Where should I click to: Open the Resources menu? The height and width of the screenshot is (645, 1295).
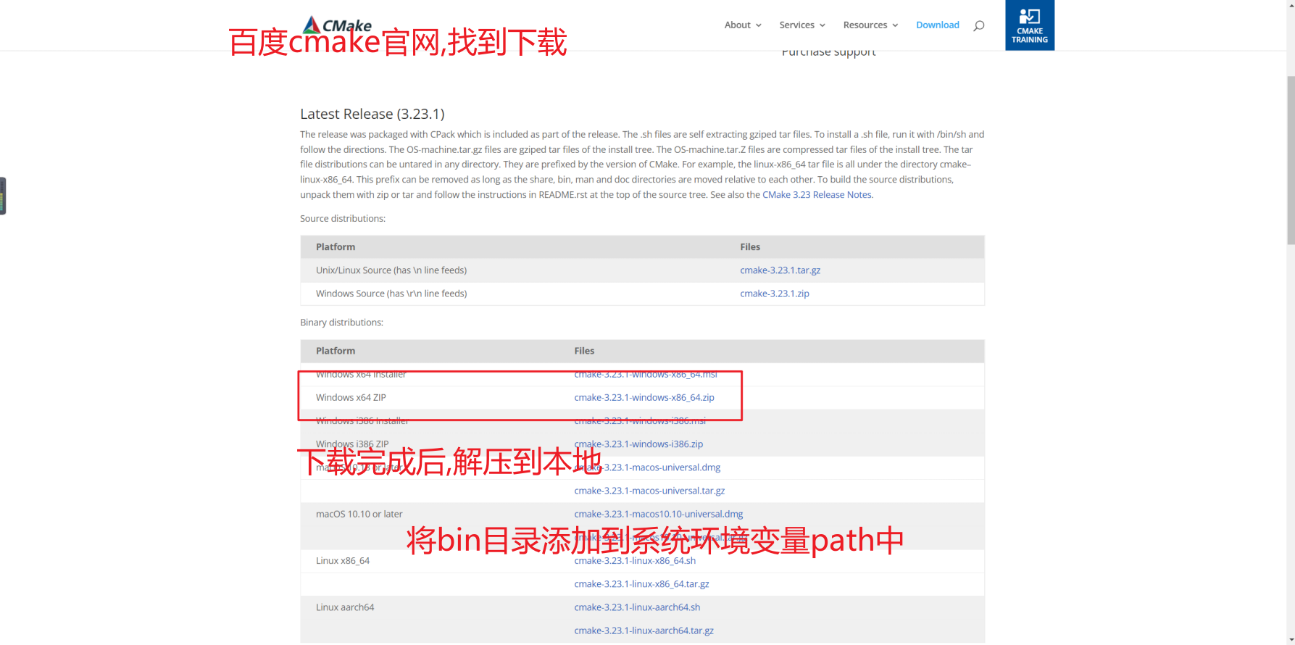[x=865, y=25]
